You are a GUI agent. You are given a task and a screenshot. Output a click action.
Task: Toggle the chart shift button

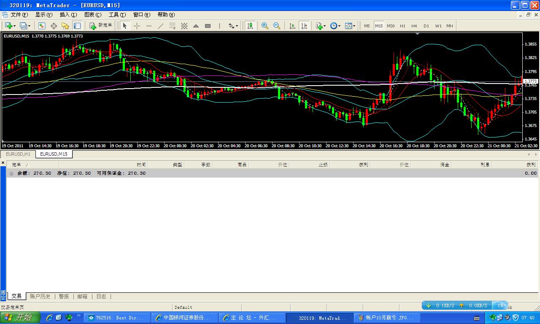pos(304,26)
